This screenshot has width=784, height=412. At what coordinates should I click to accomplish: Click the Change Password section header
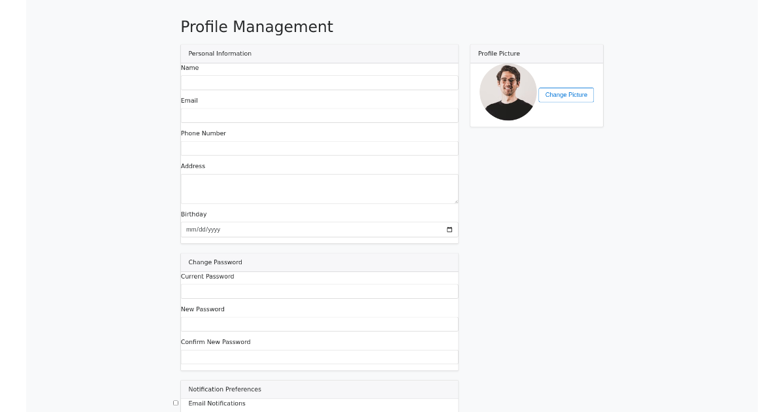(215, 262)
